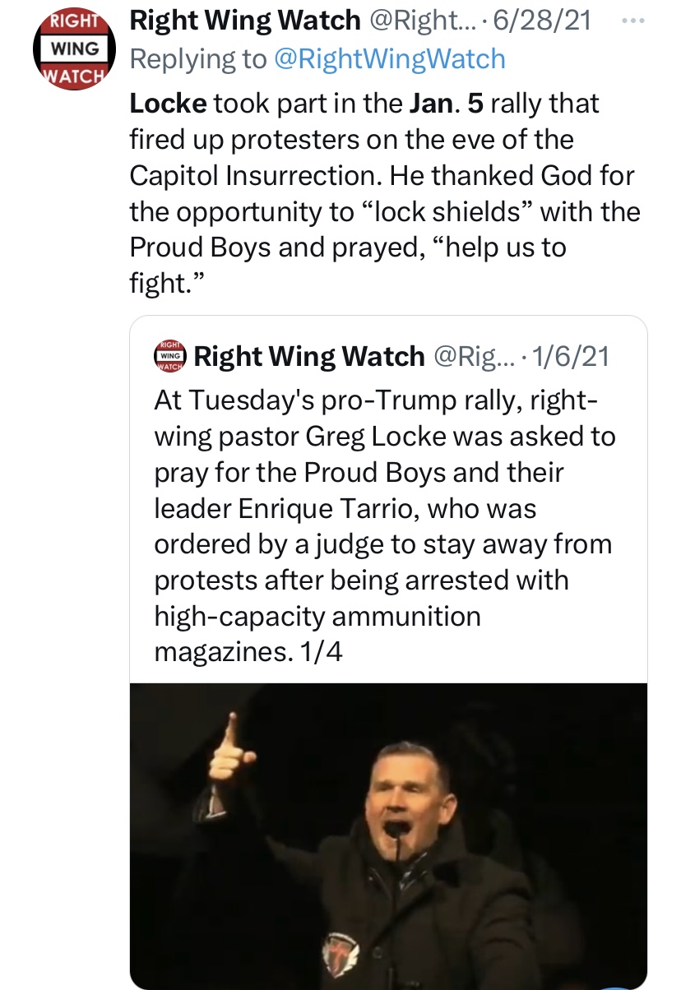Tap the small avatar in the quoted tweet
The image size is (681, 990).
169,355
